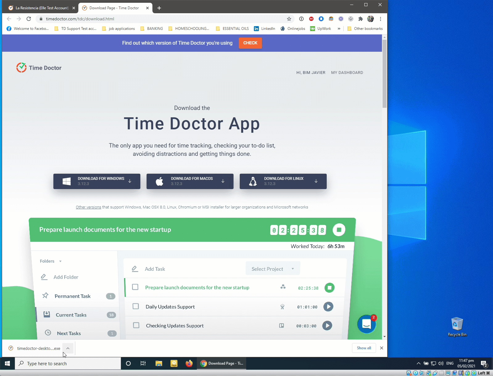Open HOMESCHOOLING bookmark folder
This screenshot has width=493, height=376.
[189, 29]
